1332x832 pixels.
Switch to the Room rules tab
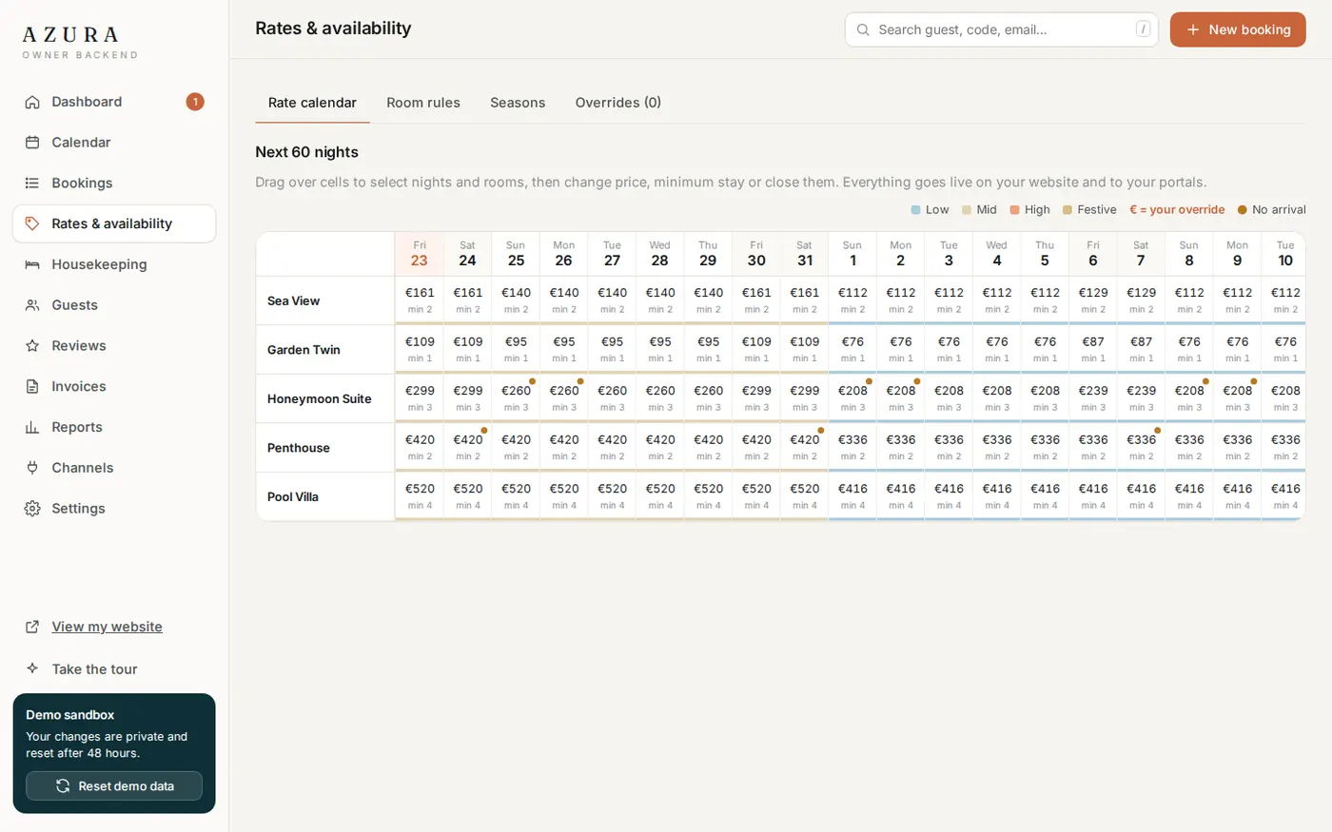(423, 103)
